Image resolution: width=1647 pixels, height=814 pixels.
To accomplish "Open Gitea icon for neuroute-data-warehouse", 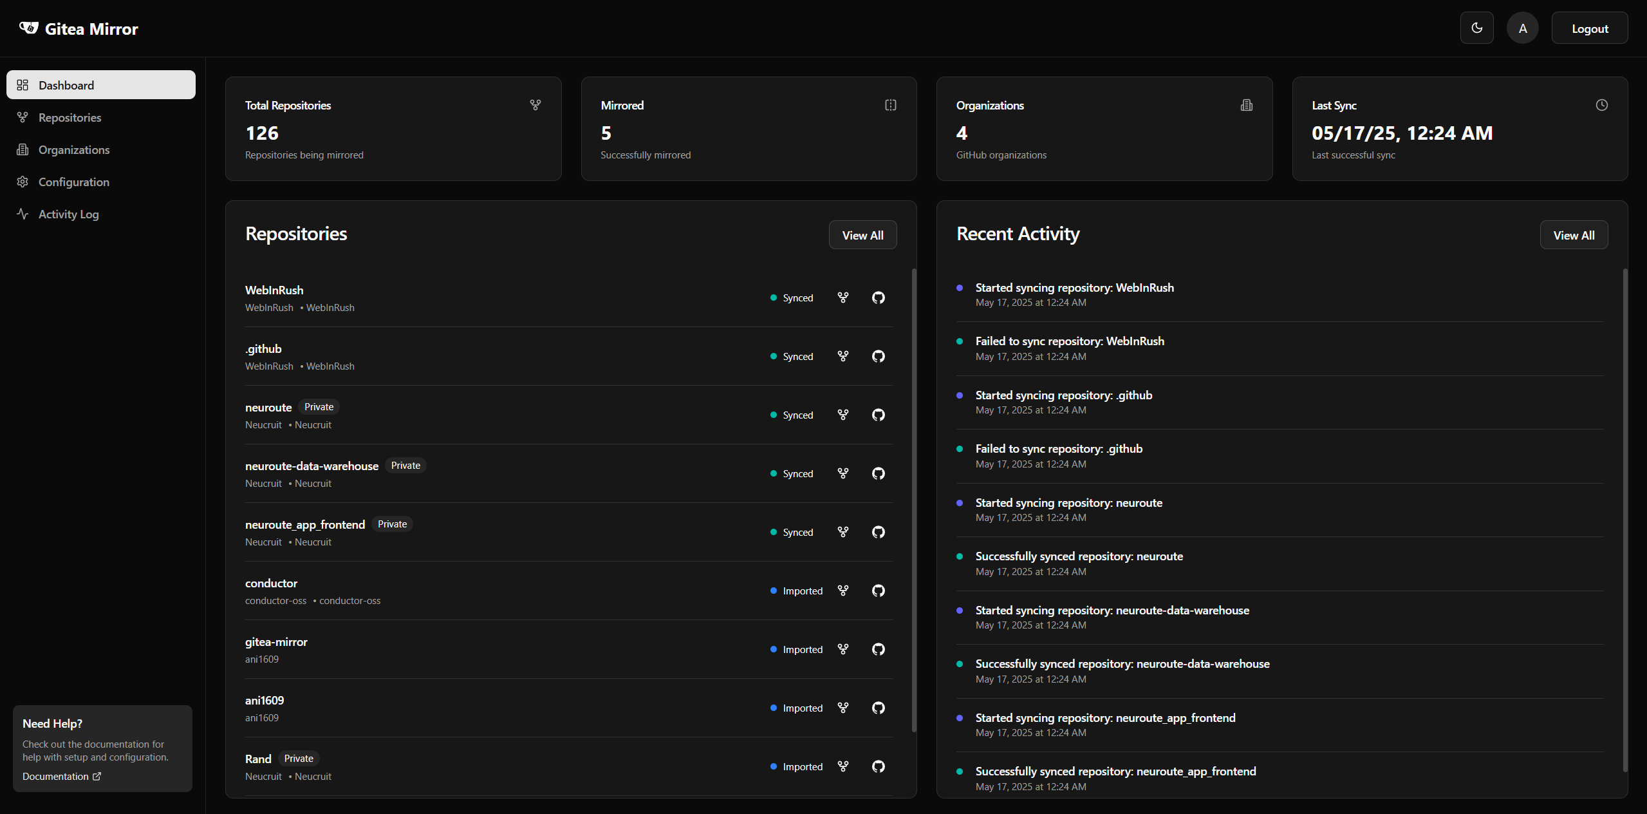I will [x=842, y=473].
